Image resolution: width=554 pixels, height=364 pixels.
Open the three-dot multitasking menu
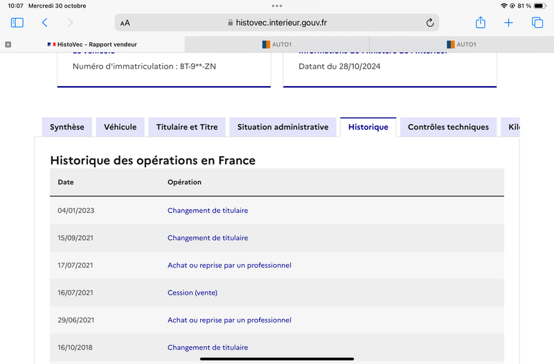[x=277, y=6]
